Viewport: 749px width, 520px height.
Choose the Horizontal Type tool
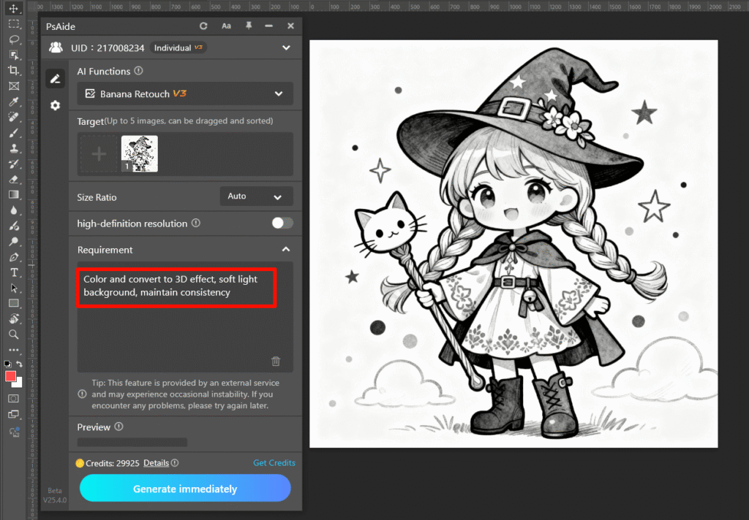pyautogui.click(x=14, y=272)
